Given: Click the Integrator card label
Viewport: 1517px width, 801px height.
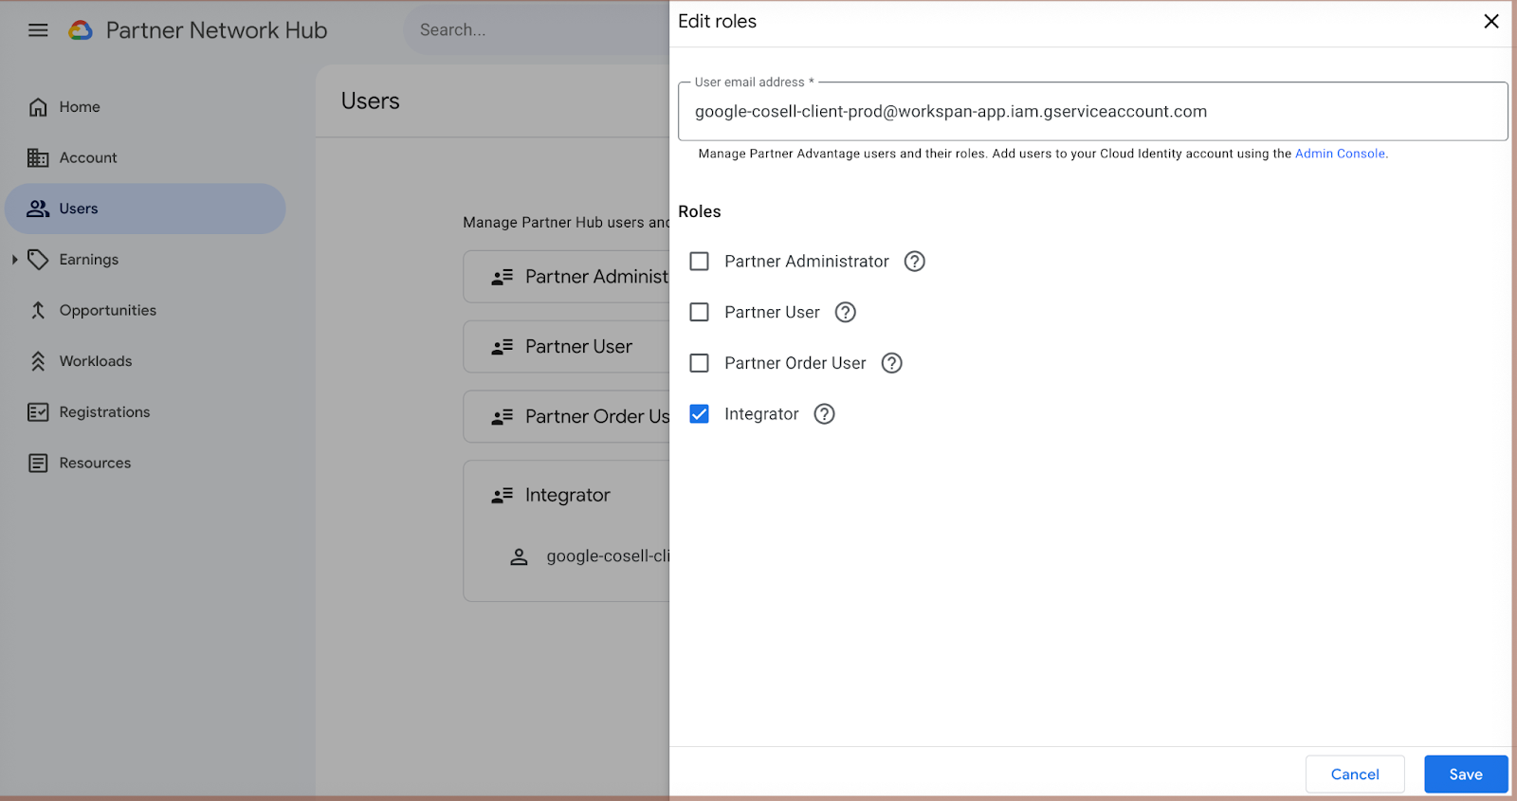Looking at the screenshot, I should click(x=568, y=495).
